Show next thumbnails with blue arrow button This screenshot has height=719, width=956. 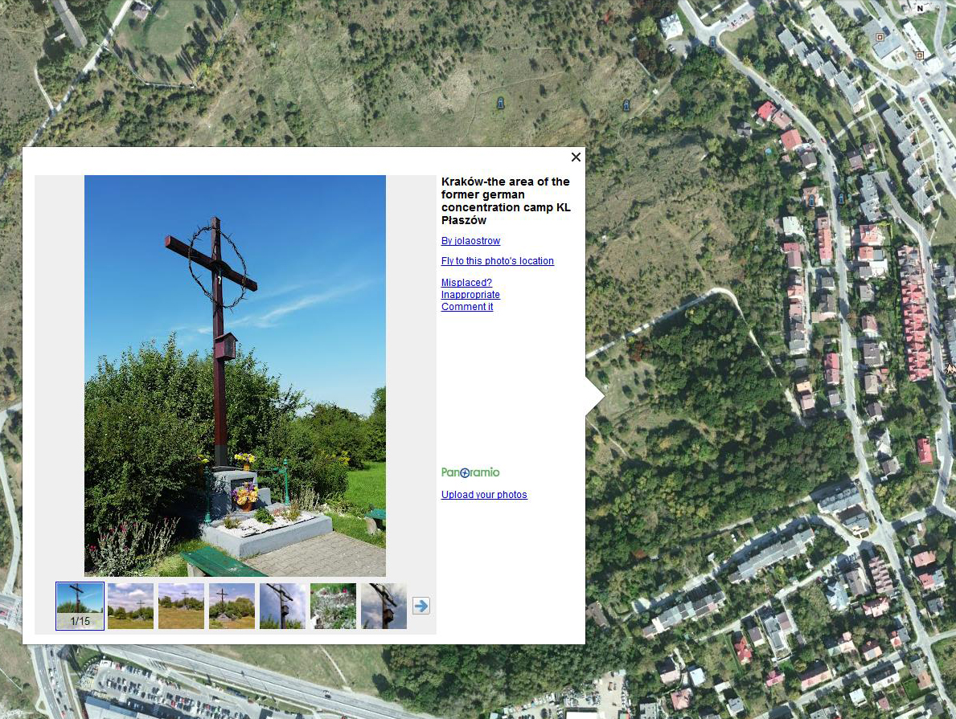tap(421, 606)
